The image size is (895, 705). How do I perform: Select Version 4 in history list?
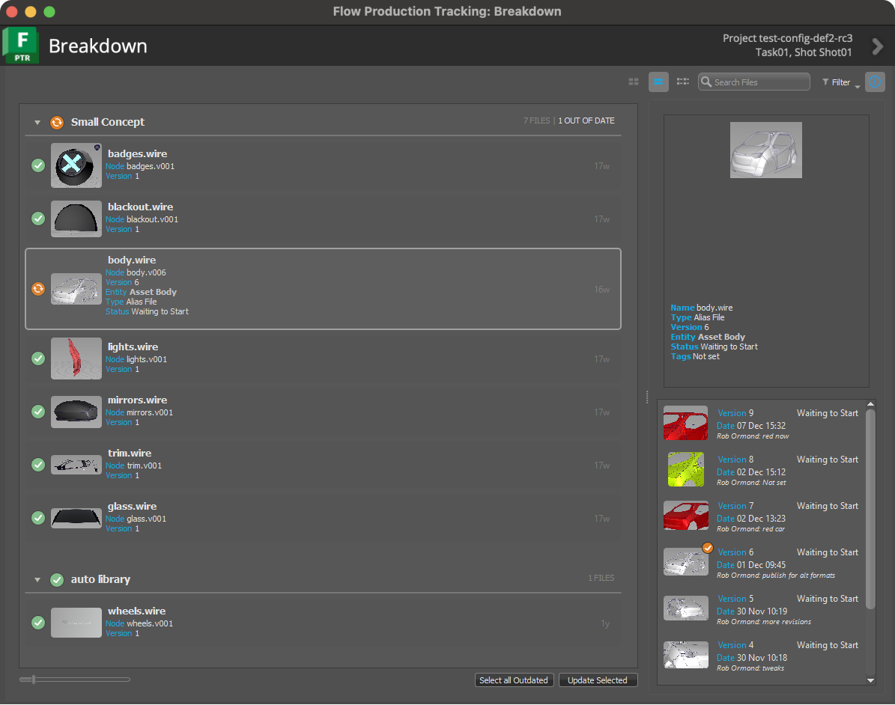point(762,656)
